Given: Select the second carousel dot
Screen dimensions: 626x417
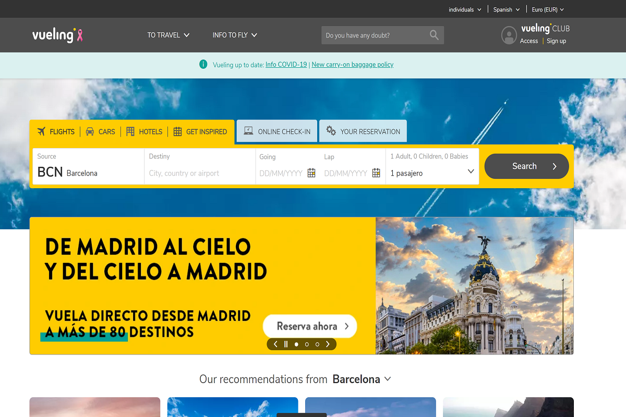Looking at the screenshot, I should [x=307, y=344].
